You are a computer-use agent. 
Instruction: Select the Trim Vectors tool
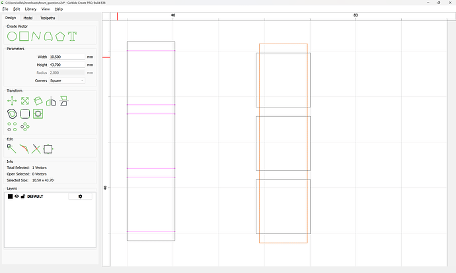36,148
